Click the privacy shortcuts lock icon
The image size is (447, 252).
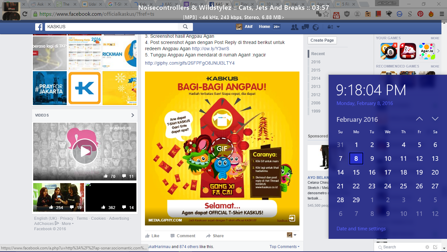pos(330,27)
